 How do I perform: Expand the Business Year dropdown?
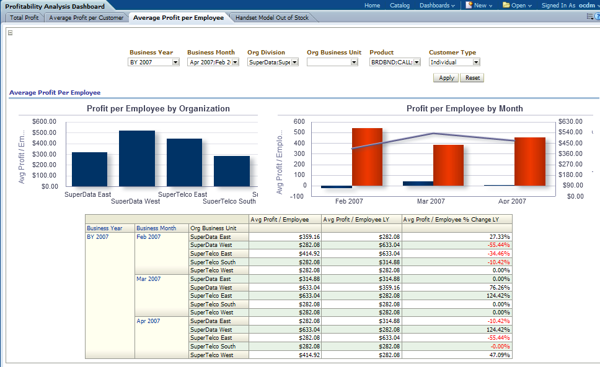tap(175, 62)
